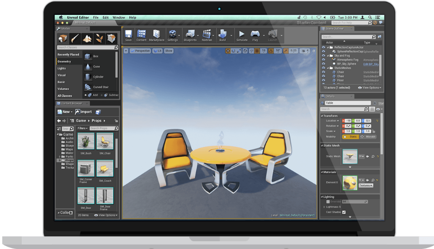Open the viewport options arrow dropdown

pos(126,51)
